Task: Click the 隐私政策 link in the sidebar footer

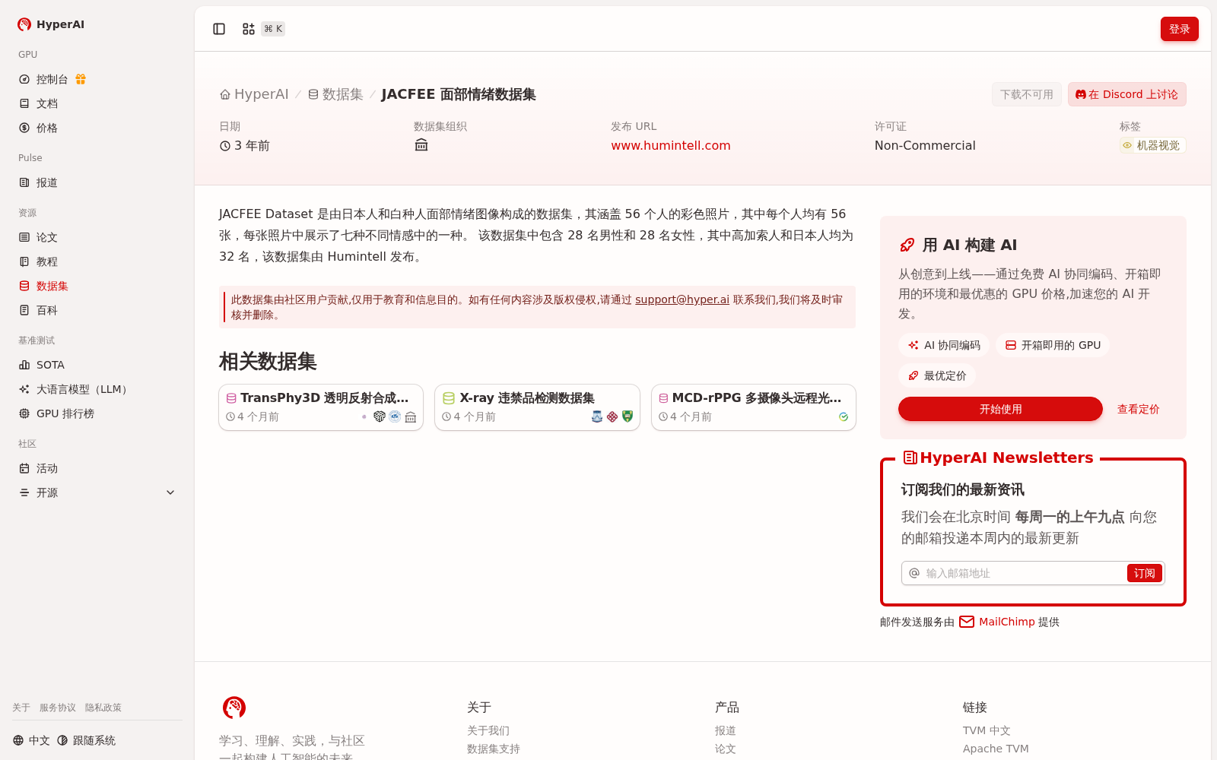Action: [103, 708]
